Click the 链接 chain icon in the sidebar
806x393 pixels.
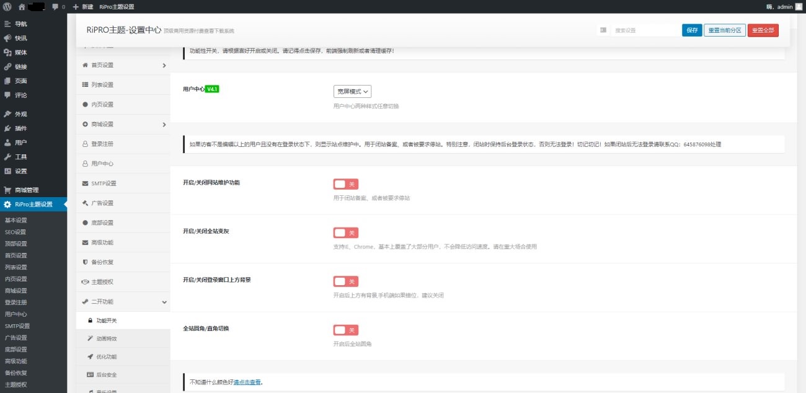point(7,66)
